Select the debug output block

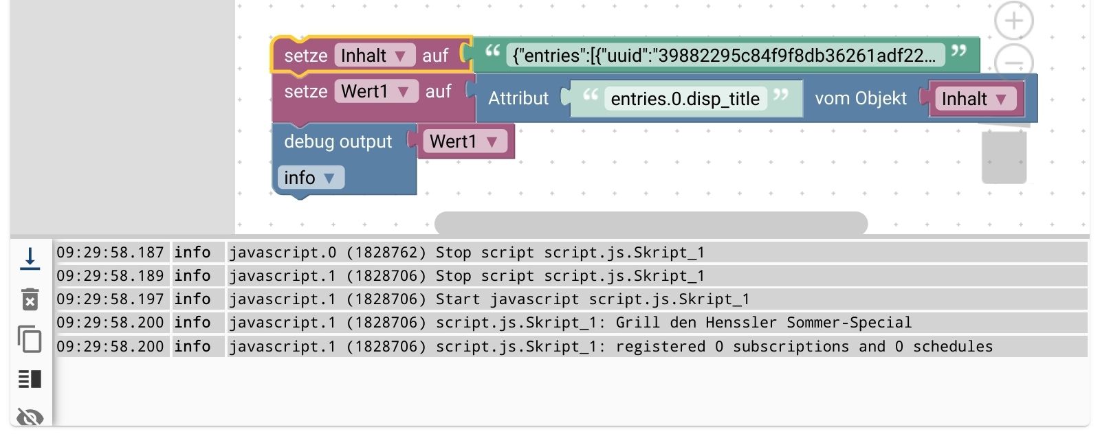pyautogui.click(x=338, y=142)
